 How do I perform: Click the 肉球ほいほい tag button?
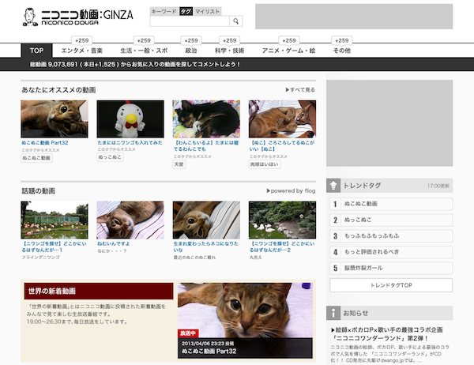tap(265, 164)
